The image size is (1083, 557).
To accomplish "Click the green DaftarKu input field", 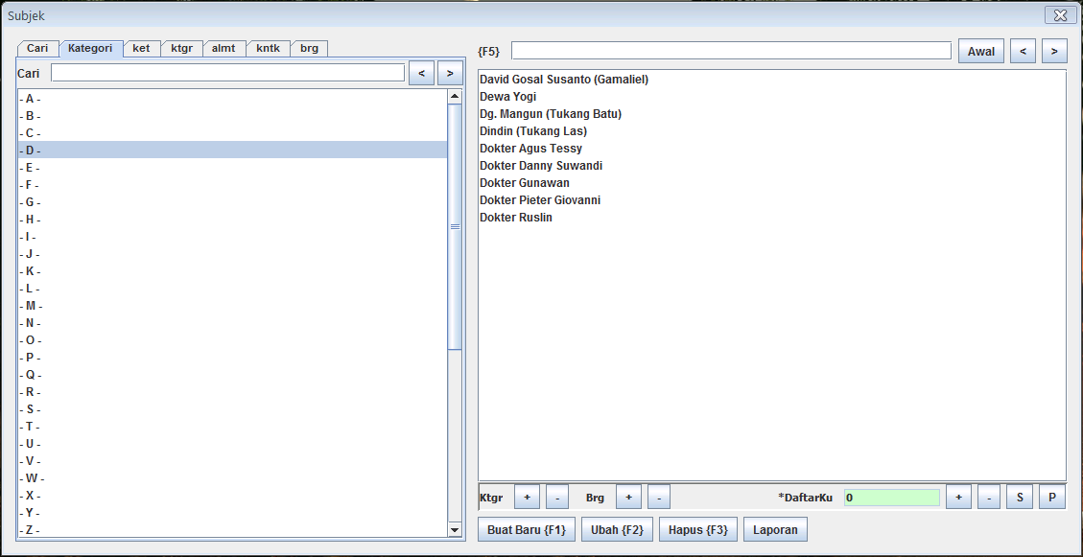I will click(891, 498).
